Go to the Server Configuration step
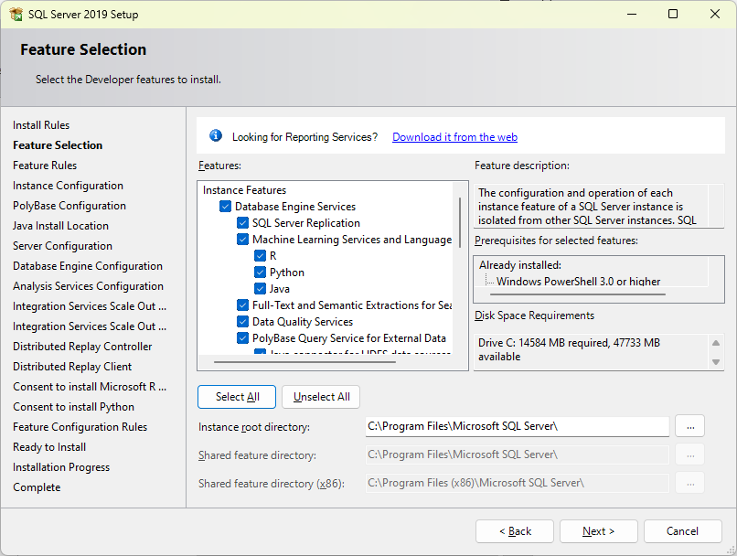This screenshot has height=556, width=737. point(62,246)
